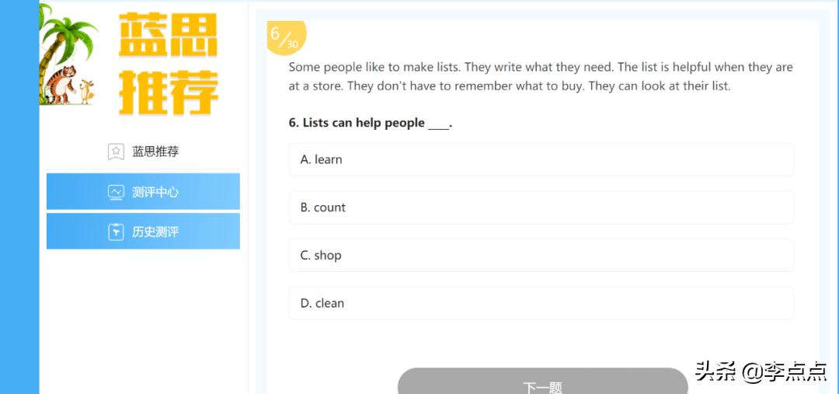Click the 头条 watermark logo

pyautogui.click(x=715, y=371)
